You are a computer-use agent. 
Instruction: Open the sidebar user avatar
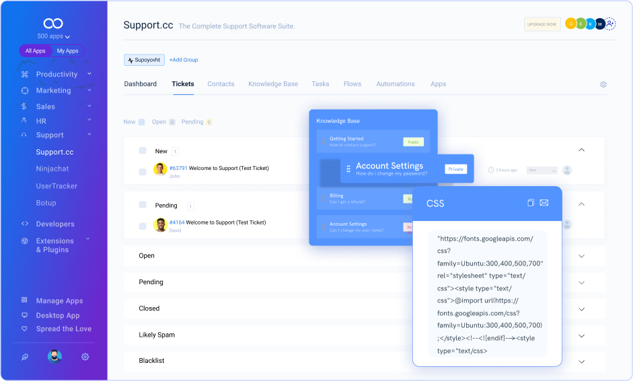(54, 356)
